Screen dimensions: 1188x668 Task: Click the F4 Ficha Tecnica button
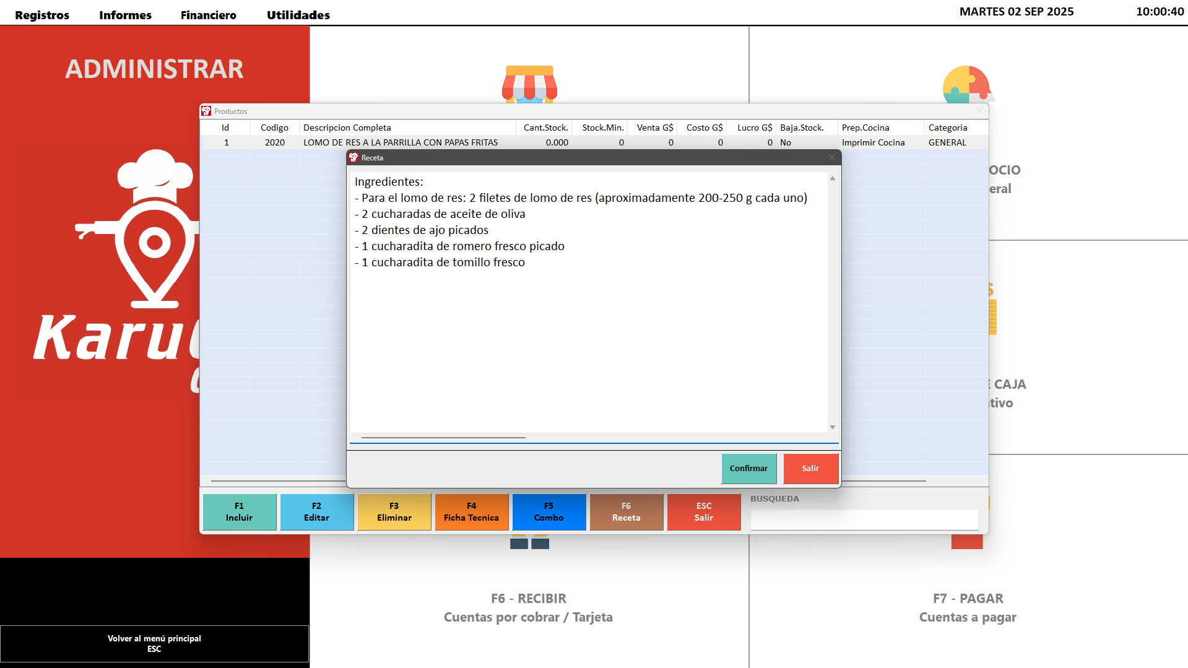[x=471, y=512]
